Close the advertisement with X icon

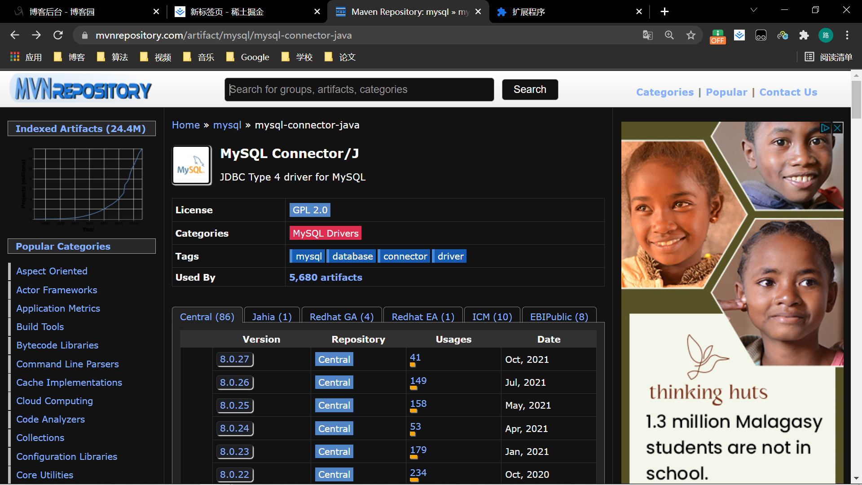click(x=837, y=128)
